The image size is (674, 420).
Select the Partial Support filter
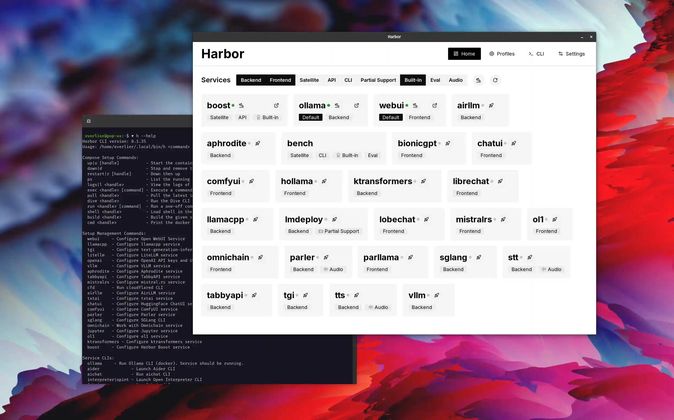(378, 80)
